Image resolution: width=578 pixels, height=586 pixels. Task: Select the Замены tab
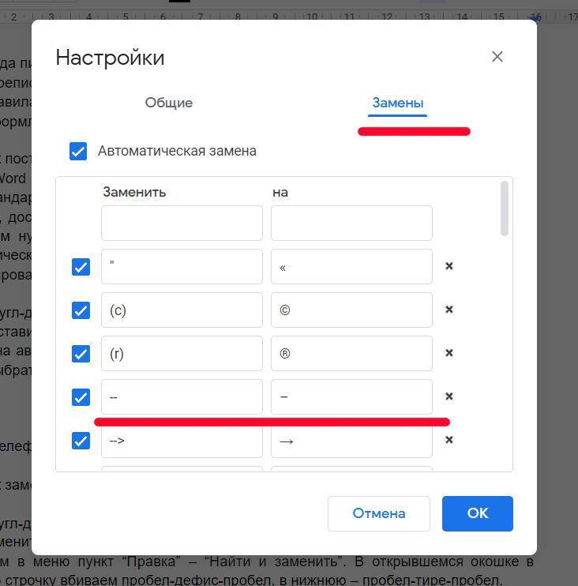(x=398, y=103)
